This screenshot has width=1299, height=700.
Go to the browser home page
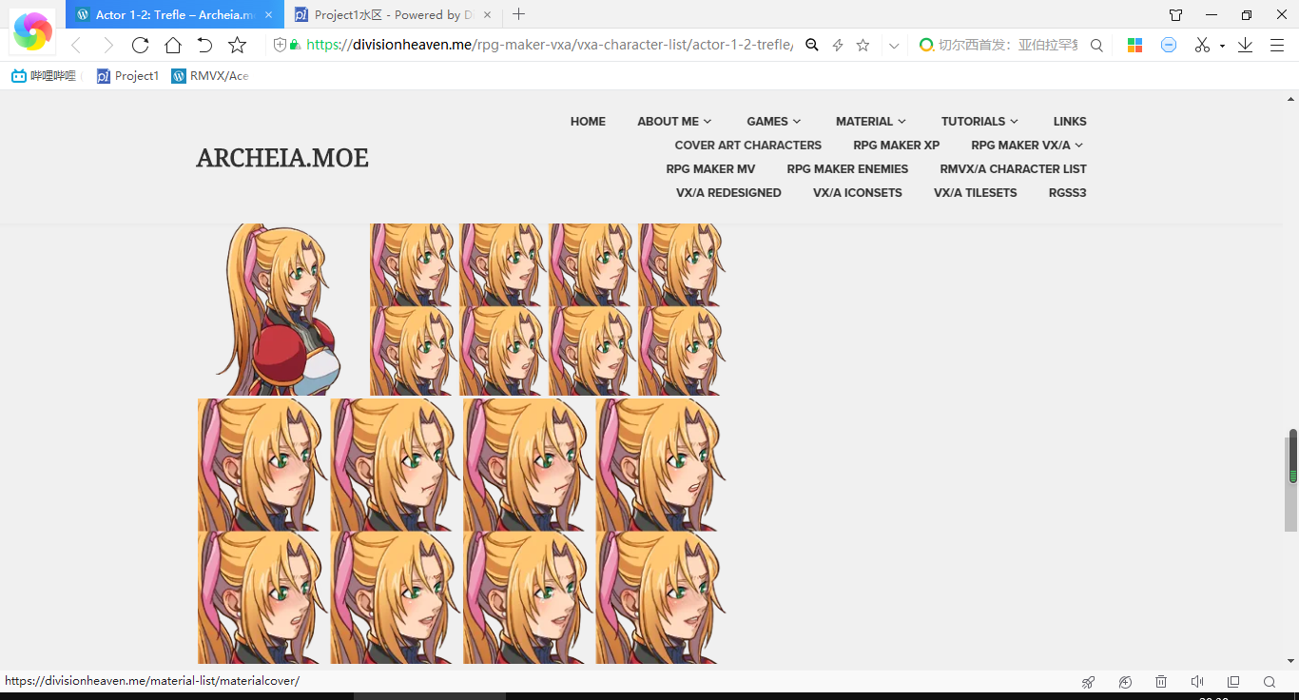click(172, 46)
